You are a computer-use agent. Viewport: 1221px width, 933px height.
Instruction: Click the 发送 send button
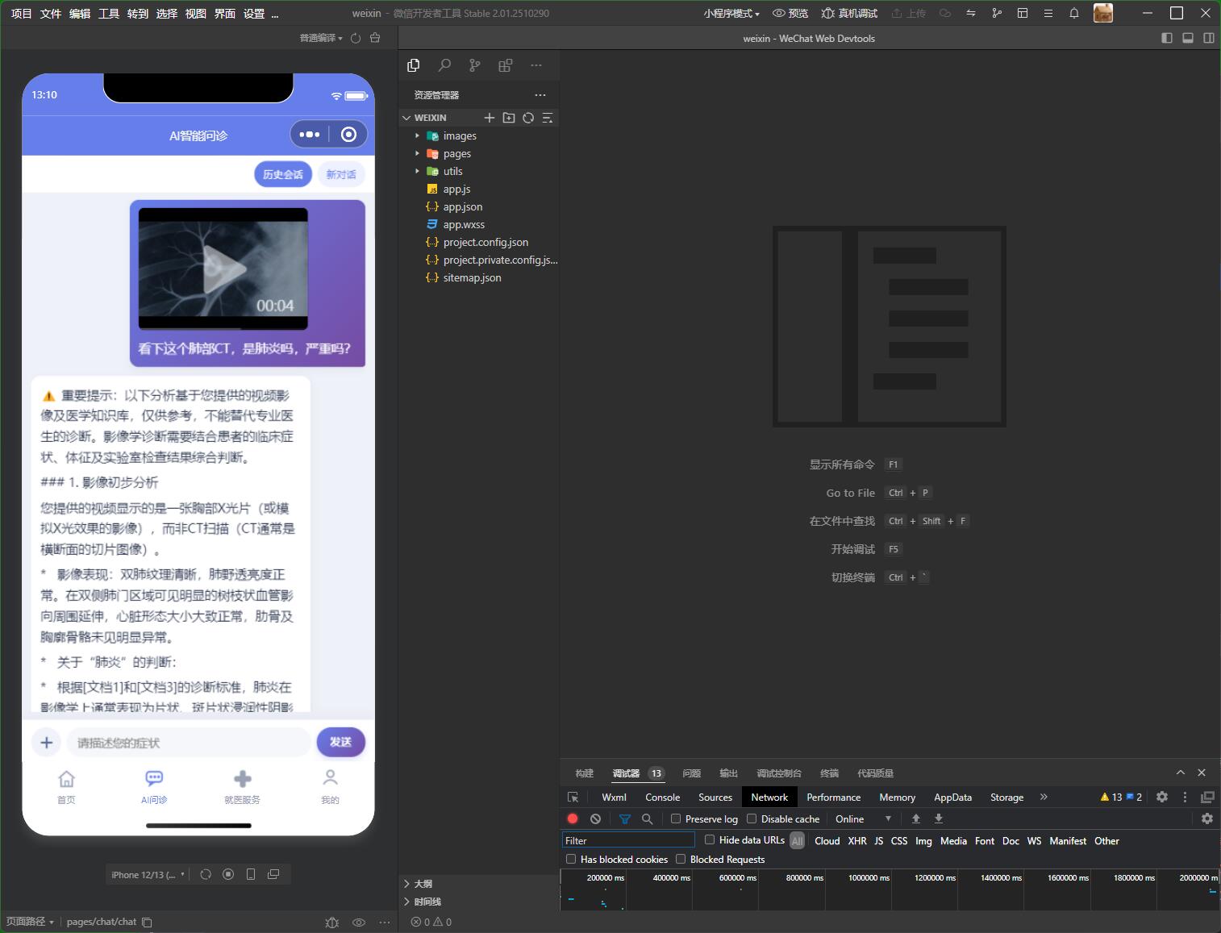click(340, 742)
